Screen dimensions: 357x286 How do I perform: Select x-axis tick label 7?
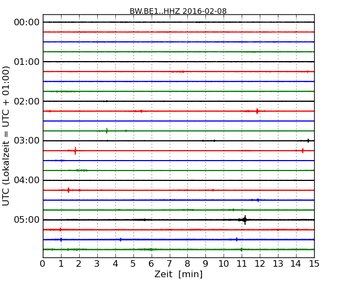169,263
